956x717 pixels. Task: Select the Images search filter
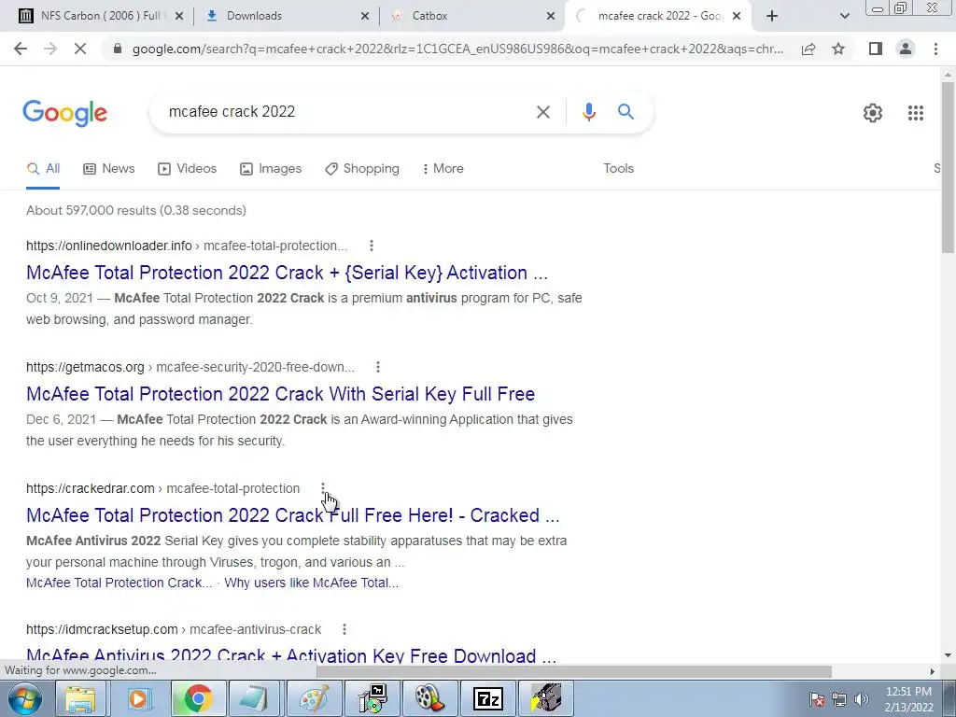coord(271,168)
